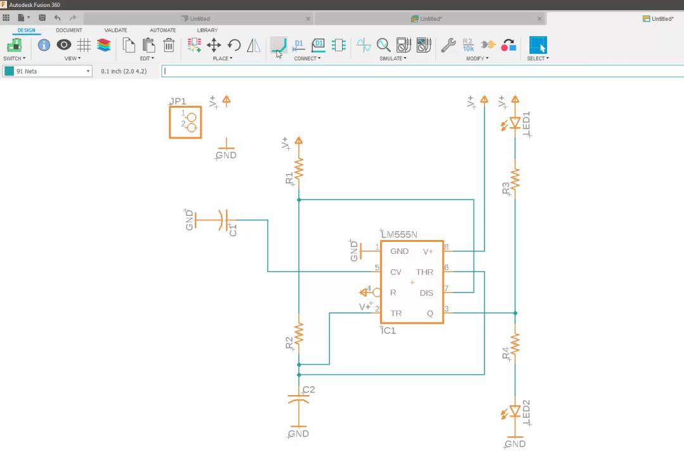Redo the last undone action
684x461 pixels.
[x=73, y=18]
